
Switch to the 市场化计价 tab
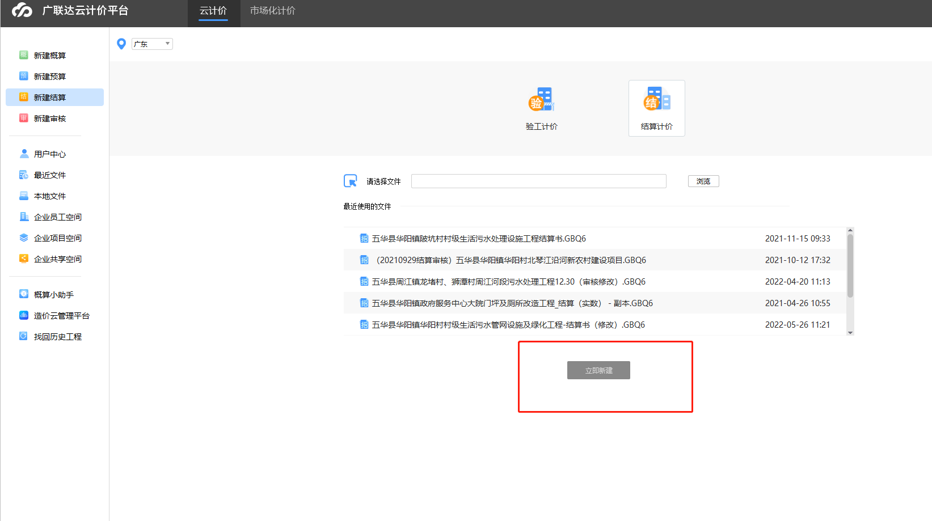[x=273, y=11]
